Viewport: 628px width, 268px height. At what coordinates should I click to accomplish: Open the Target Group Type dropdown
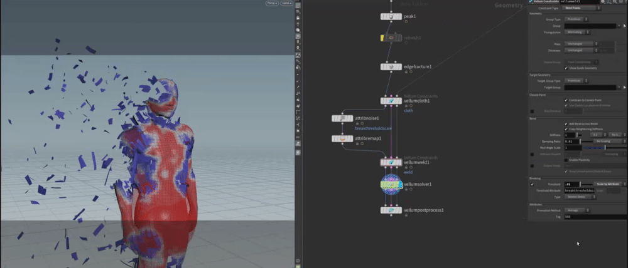(577, 81)
